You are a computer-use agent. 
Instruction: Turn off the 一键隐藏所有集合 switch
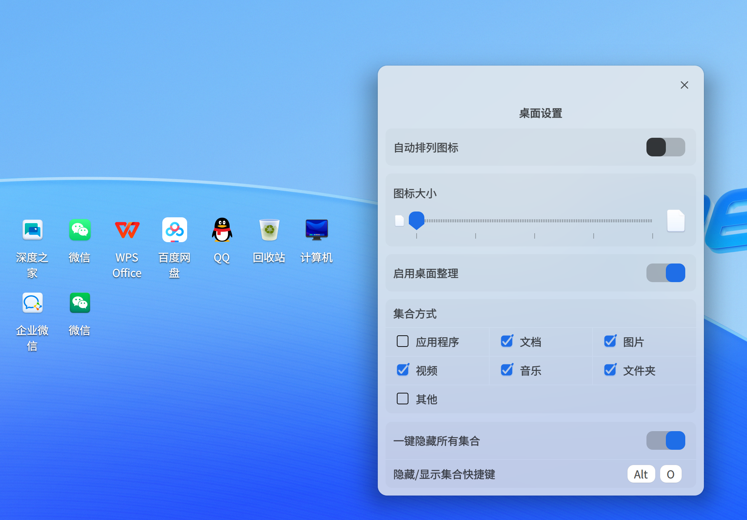pyautogui.click(x=665, y=441)
